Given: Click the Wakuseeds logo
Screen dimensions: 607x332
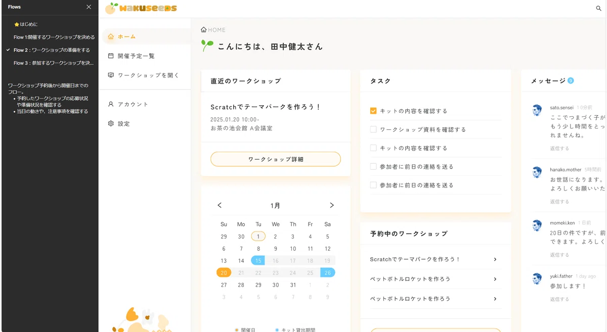Looking at the screenshot, I should click(141, 8).
